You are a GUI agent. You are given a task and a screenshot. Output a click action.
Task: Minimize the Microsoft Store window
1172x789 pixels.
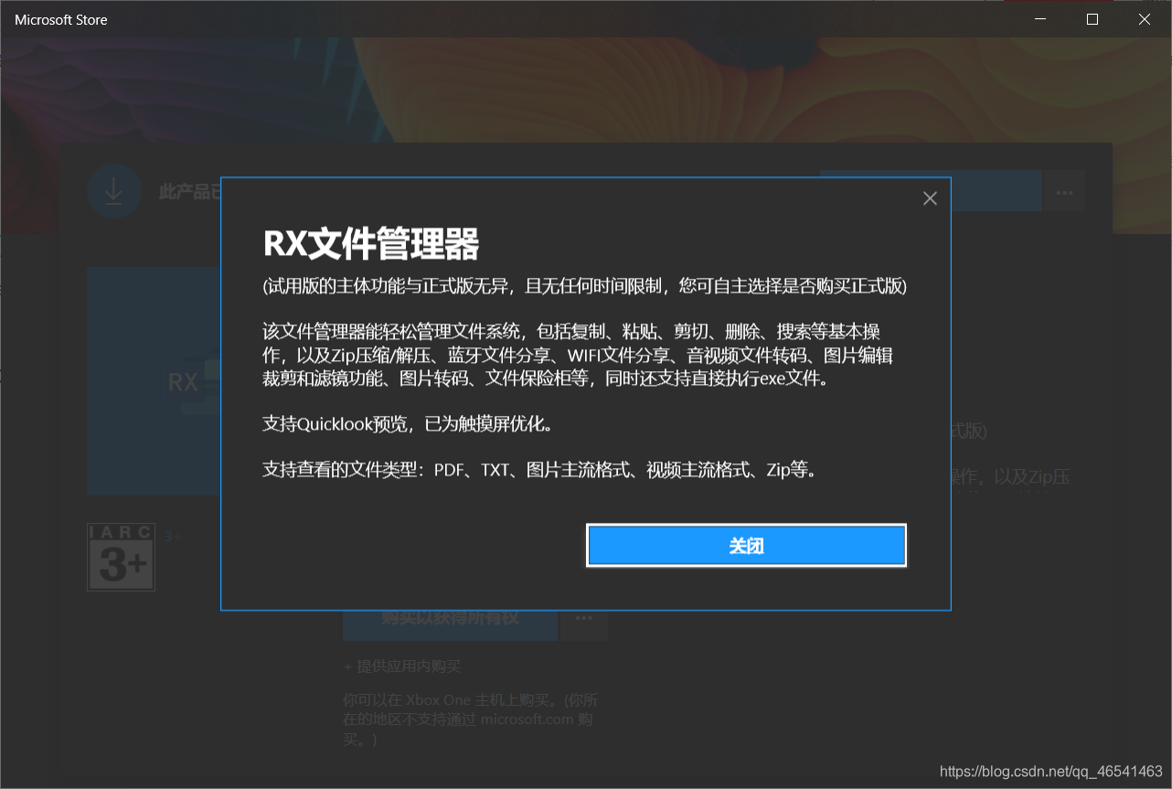pos(1039,18)
